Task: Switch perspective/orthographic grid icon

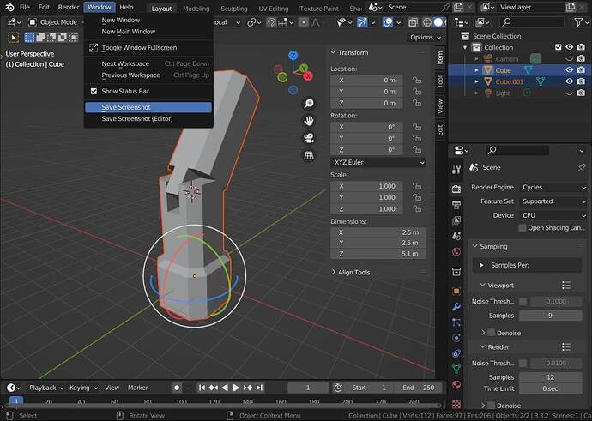Action: tap(309, 155)
